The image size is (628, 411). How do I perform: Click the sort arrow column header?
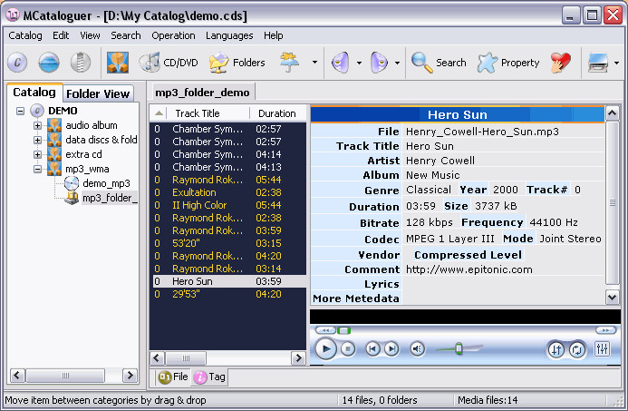click(x=159, y=113)
